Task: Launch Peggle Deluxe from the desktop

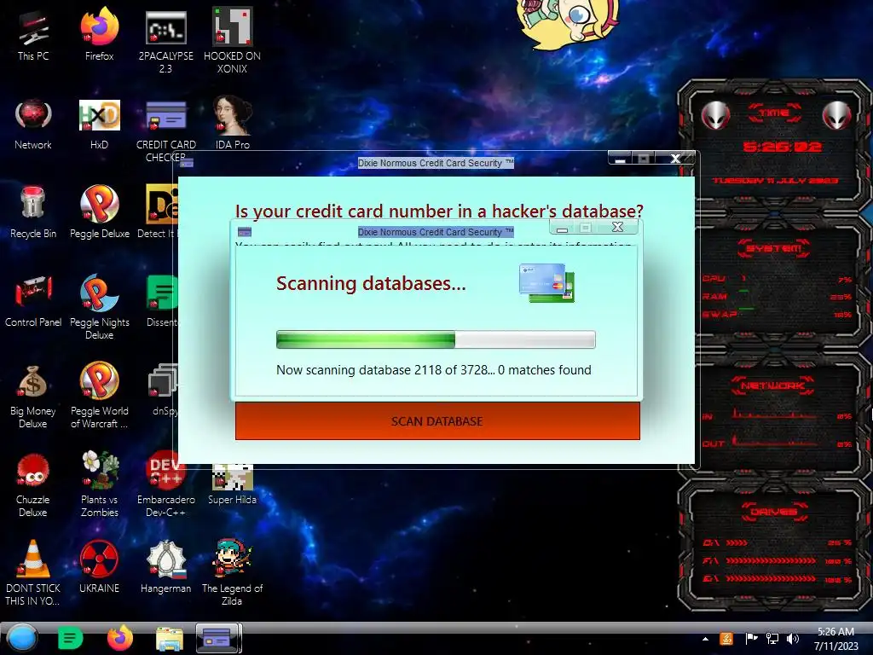Action: click(x=99, y=212)
